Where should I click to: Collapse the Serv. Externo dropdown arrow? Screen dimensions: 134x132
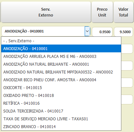[87, 31]
